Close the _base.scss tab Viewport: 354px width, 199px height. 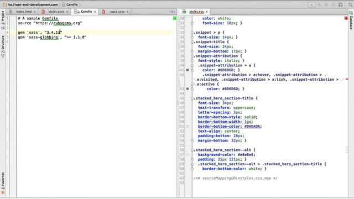[x=128, y=12]
